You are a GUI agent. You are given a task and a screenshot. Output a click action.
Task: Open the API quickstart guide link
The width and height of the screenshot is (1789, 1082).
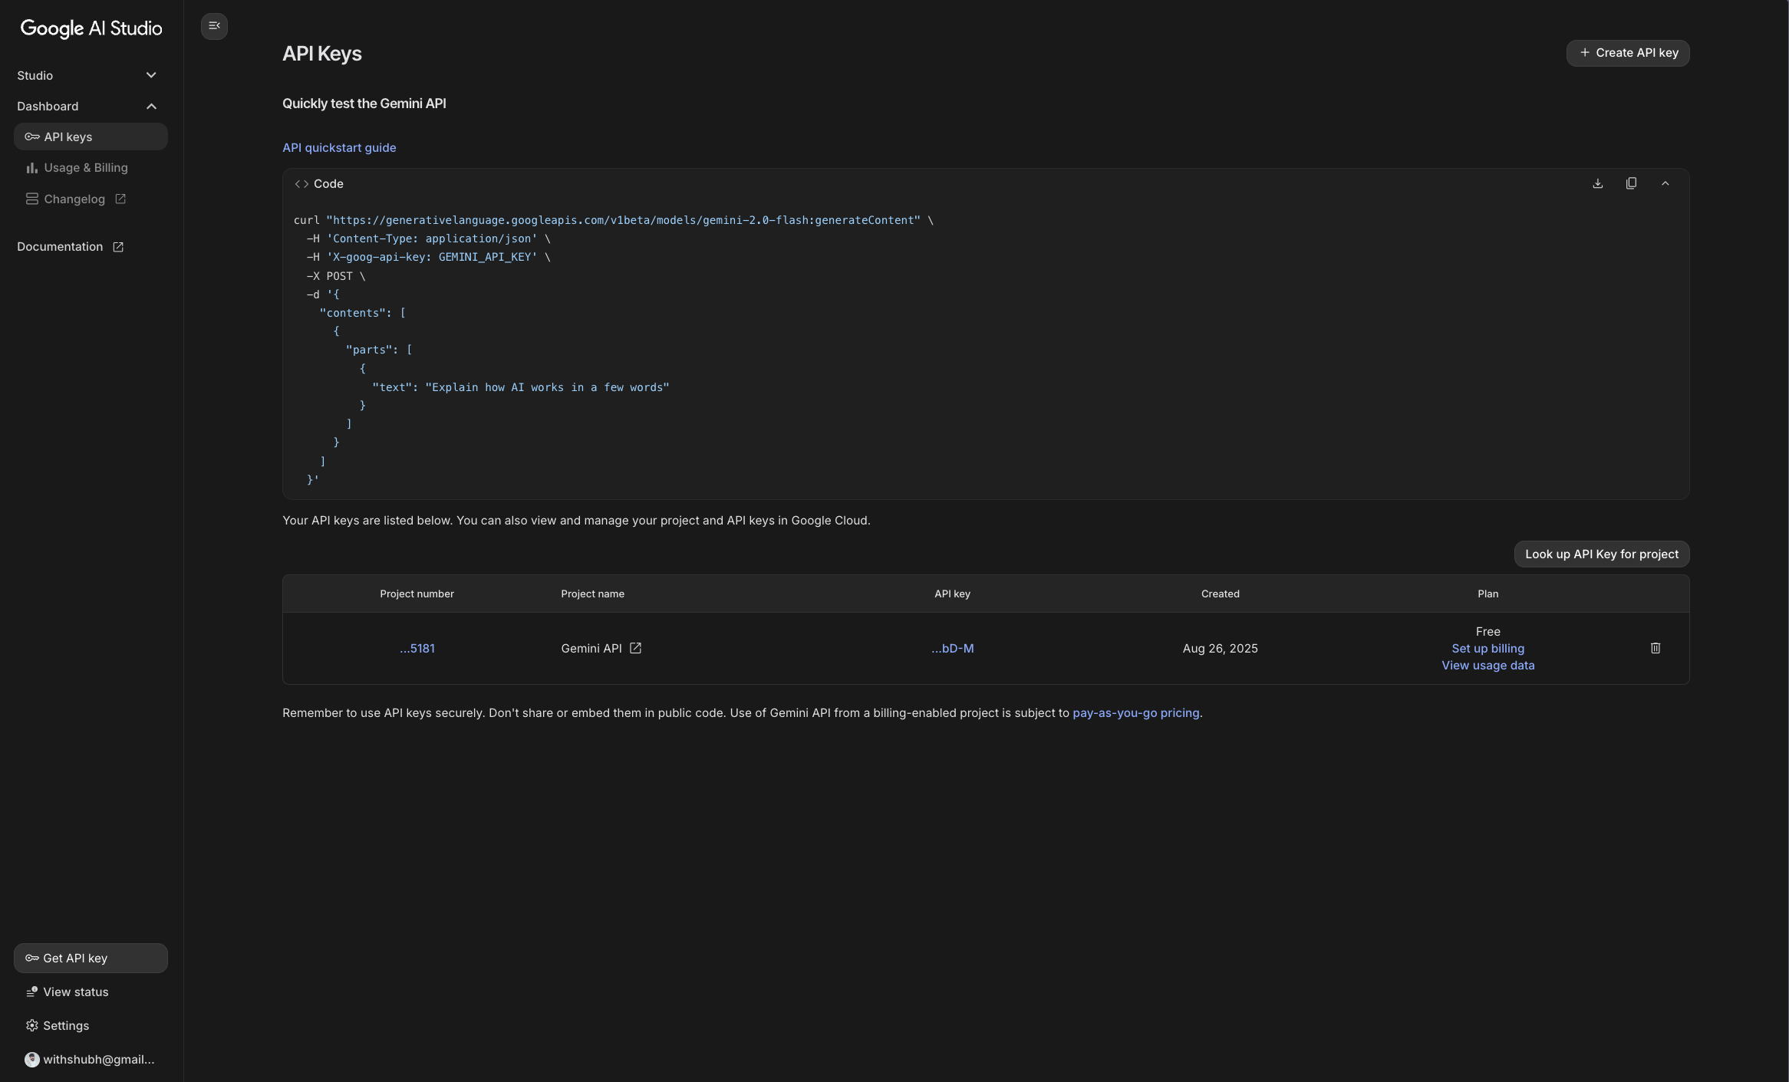(339, 148)
